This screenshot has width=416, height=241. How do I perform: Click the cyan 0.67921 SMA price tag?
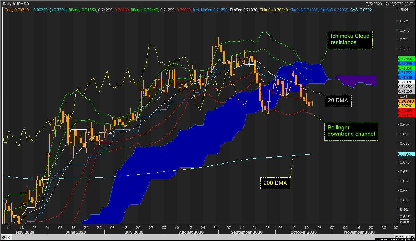coord(406,154)
